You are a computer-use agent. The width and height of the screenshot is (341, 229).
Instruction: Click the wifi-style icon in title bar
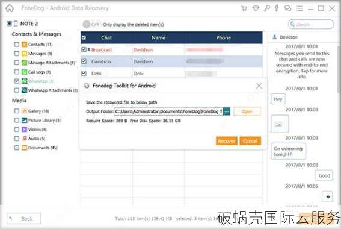(256, 8)
